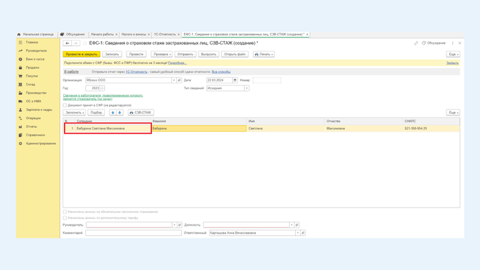Toggle 'Документ принят в СФР' checkbox

pos(65,105)
